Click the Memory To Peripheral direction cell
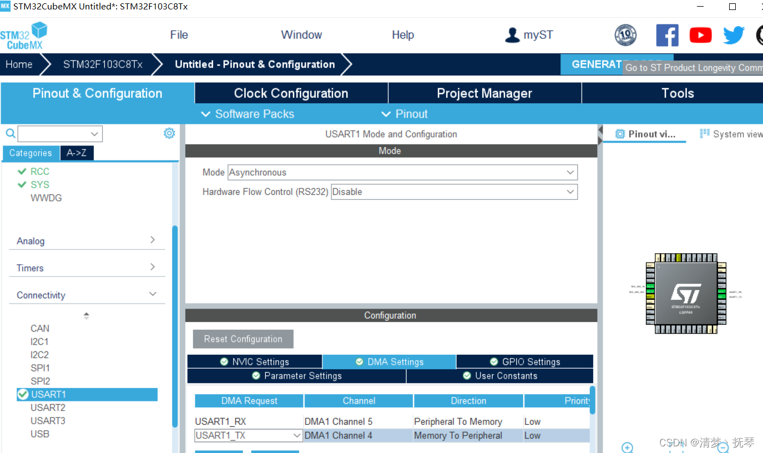Viewport: 763px width, 453px height. (x=468, y=436)
